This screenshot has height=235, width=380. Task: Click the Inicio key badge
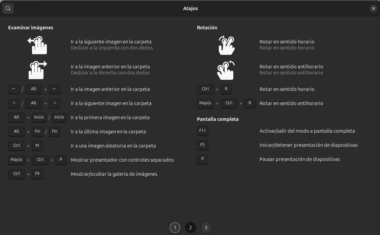click(x=39, y=117)
